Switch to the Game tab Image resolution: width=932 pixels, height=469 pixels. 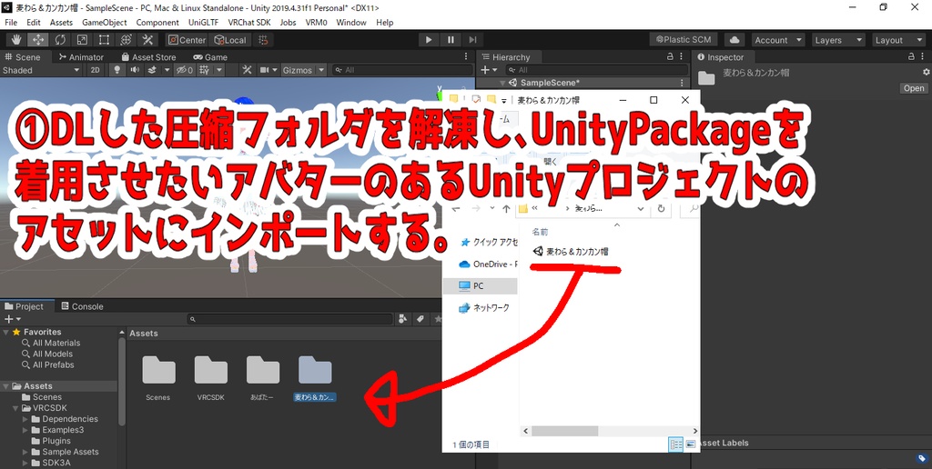[210, 57]
